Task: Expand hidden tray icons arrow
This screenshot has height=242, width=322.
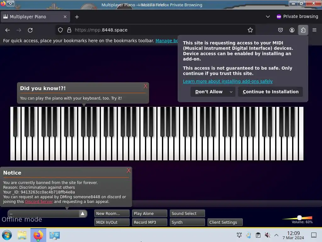Action: tap(276, 235)
